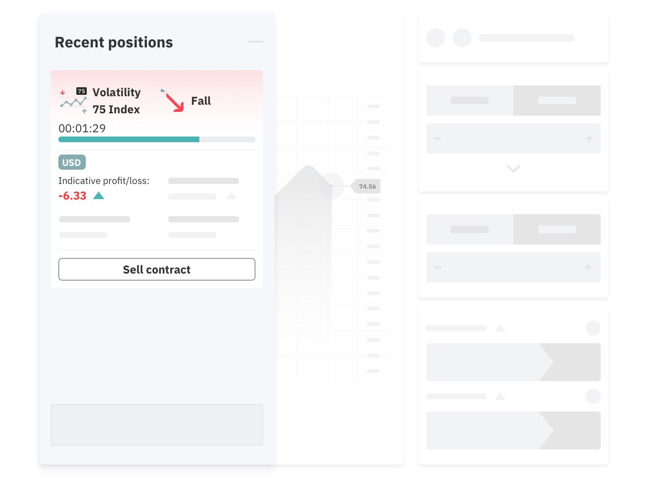The height and width of the screenshot is (494, 659).
Task: Select the left tab in the upper segmented control
Action: 470,101
